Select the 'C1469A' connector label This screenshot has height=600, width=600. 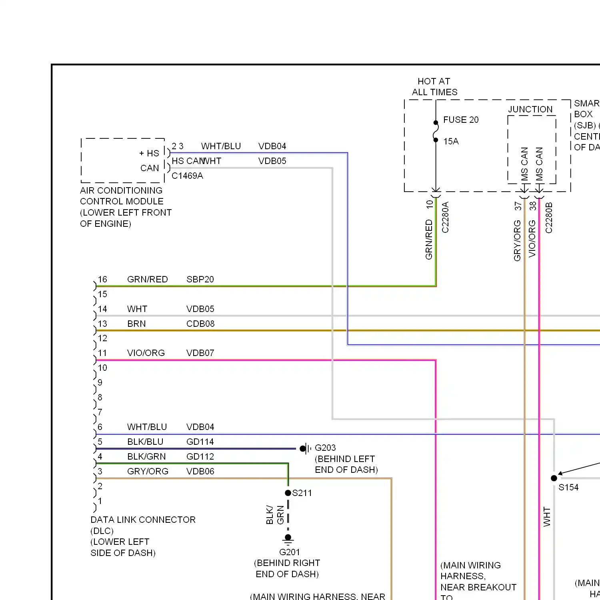click(x=187, y=176)
